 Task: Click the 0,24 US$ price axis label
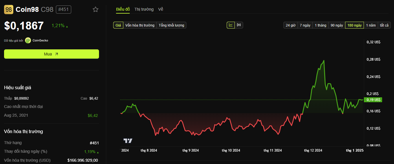[373, 77]
